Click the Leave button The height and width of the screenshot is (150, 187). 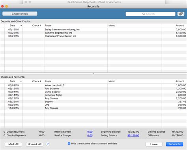tap(154, 144)
